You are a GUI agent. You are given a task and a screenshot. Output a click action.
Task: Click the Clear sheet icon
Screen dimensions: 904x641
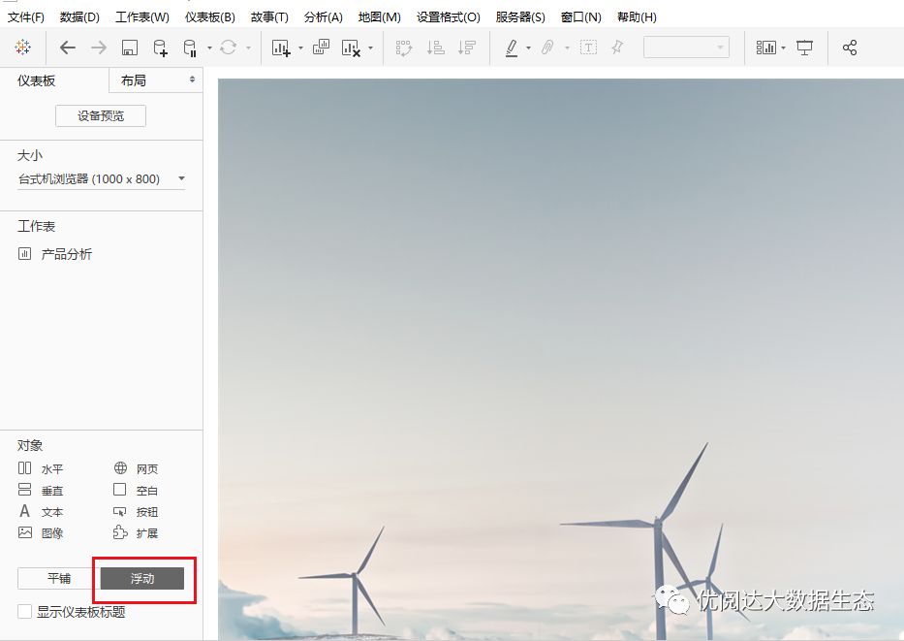pyautogui.click(x=351, y=48)
